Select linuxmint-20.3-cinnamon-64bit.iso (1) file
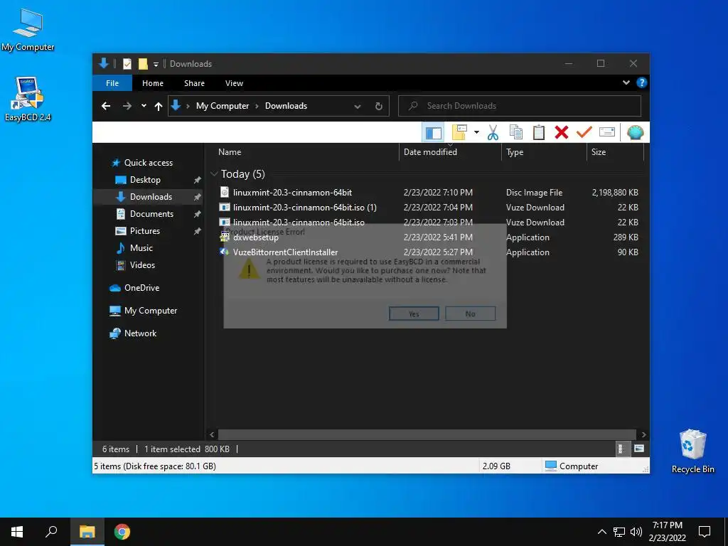Image resolution: width=728 pixels, height=546 pixels. click(304, 208)
